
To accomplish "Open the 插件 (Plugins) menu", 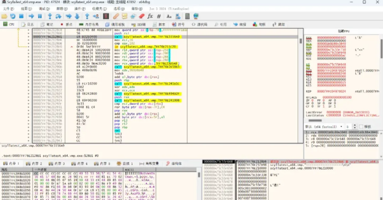I will point(80,8).
